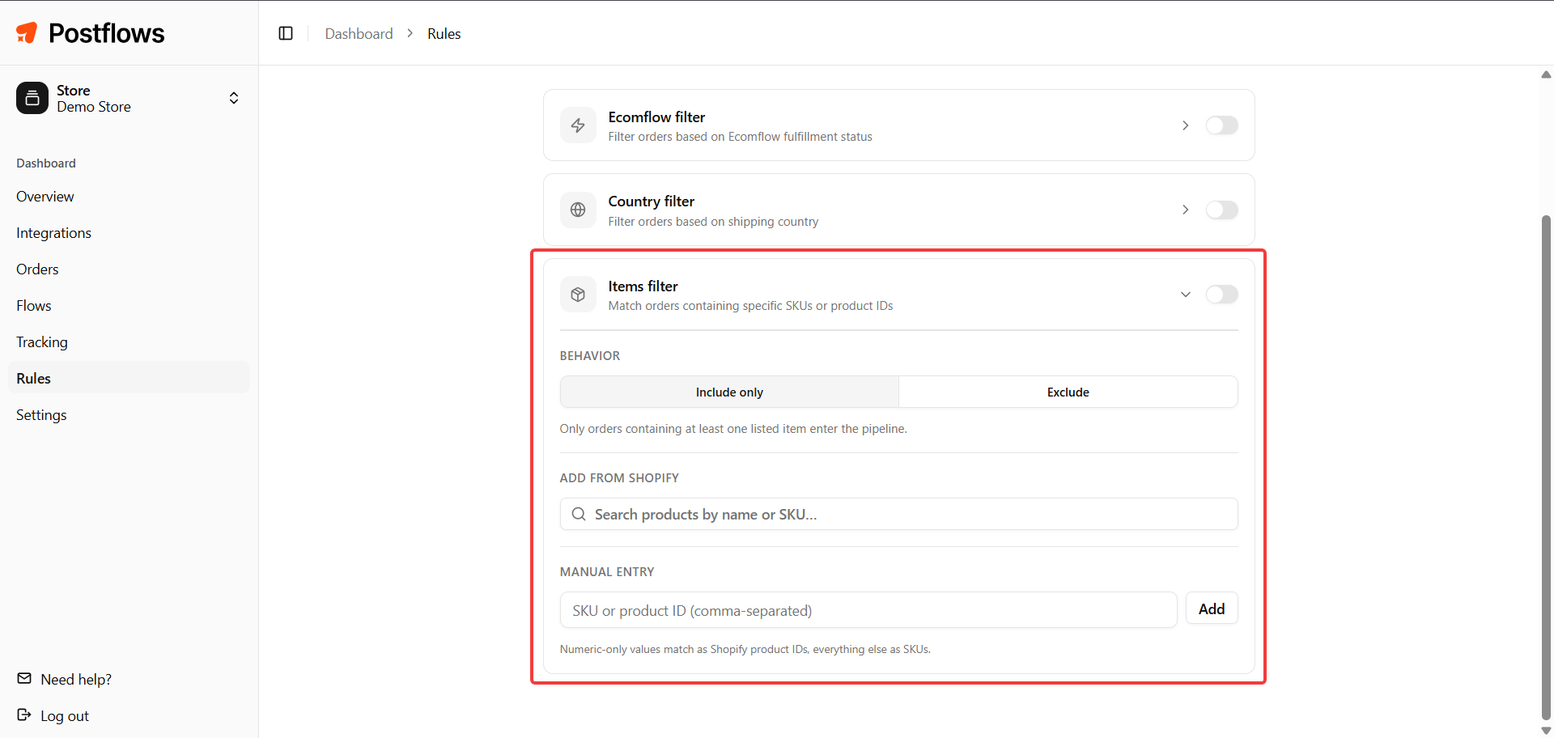Click the Need help envelope icon

(24, 678)
